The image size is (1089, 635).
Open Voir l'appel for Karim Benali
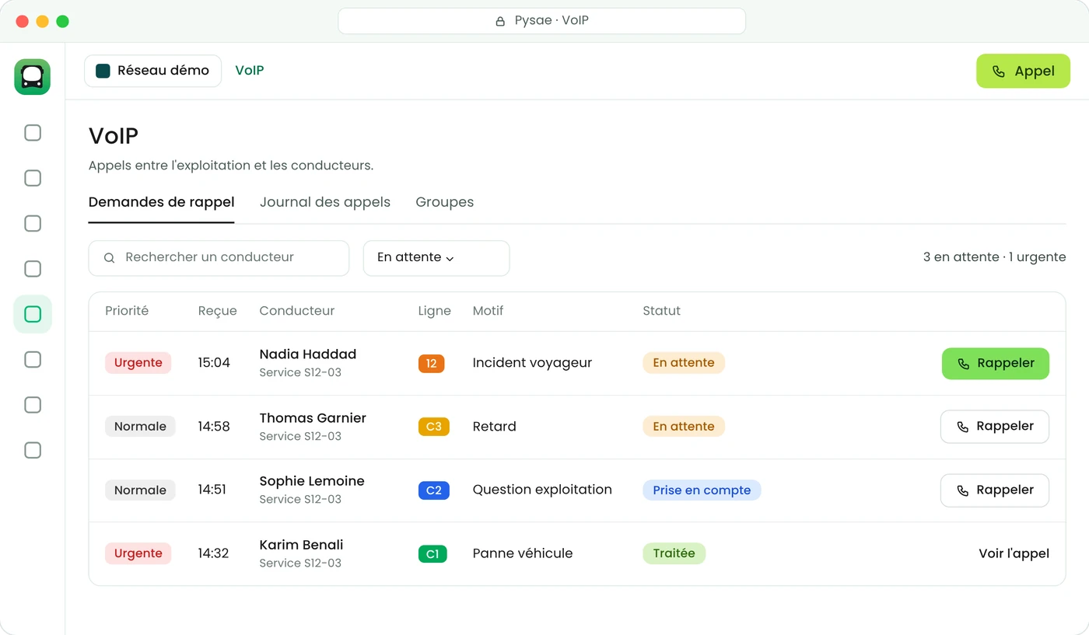1014,554
